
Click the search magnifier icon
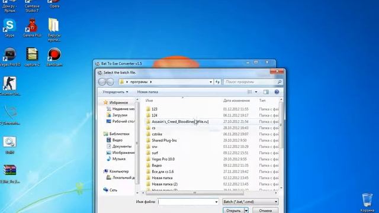280,82
